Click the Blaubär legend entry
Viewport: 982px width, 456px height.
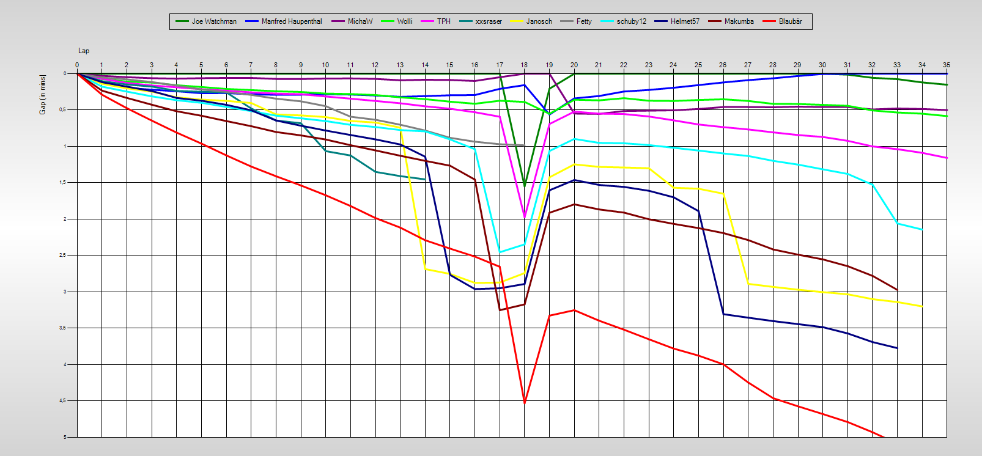click(x=783, y=21)
